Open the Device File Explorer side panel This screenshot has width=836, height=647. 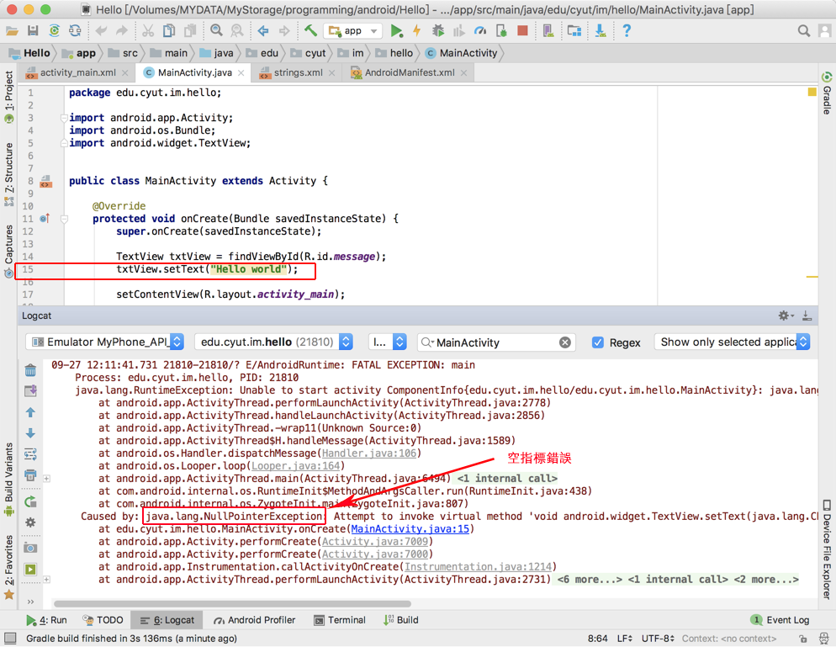827,549
